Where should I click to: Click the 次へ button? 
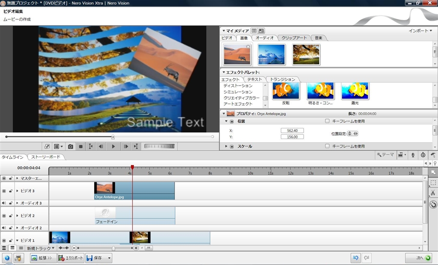pos(418,258)
